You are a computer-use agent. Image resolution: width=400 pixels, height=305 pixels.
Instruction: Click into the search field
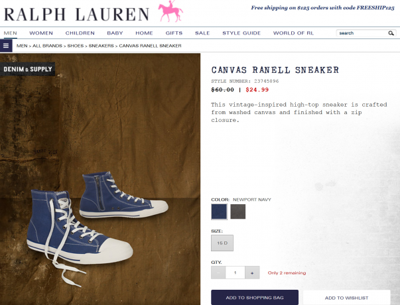tap(362, 33)
